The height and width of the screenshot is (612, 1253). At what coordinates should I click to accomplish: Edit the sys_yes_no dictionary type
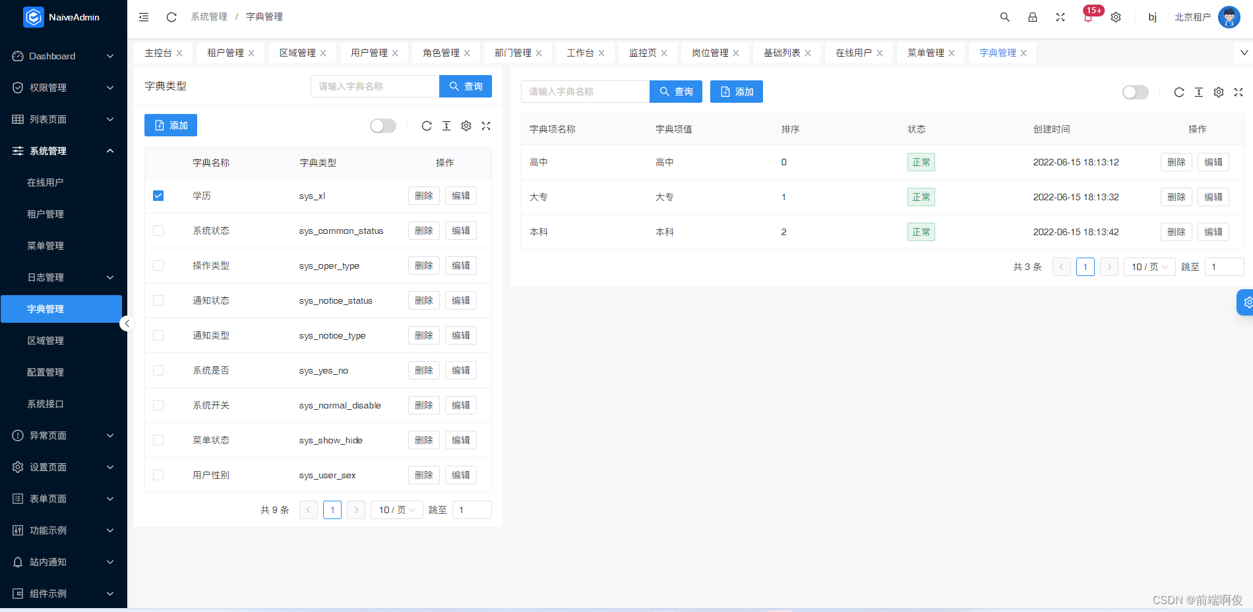pyautogui.click(x=461, y=370)
